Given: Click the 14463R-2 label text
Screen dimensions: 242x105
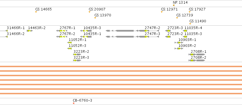Looking at the screenshot, I should point(37,28).
